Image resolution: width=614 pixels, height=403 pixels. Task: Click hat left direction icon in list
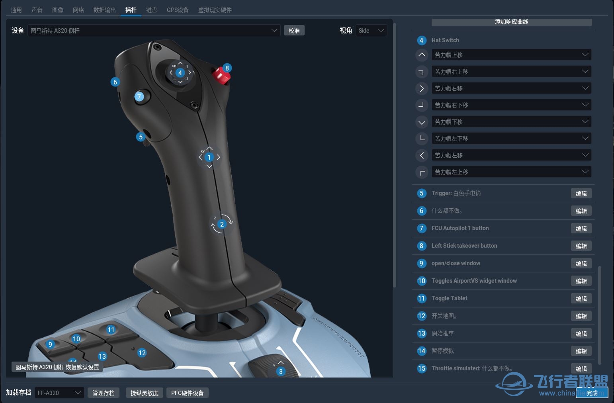(x=422, y=155)
